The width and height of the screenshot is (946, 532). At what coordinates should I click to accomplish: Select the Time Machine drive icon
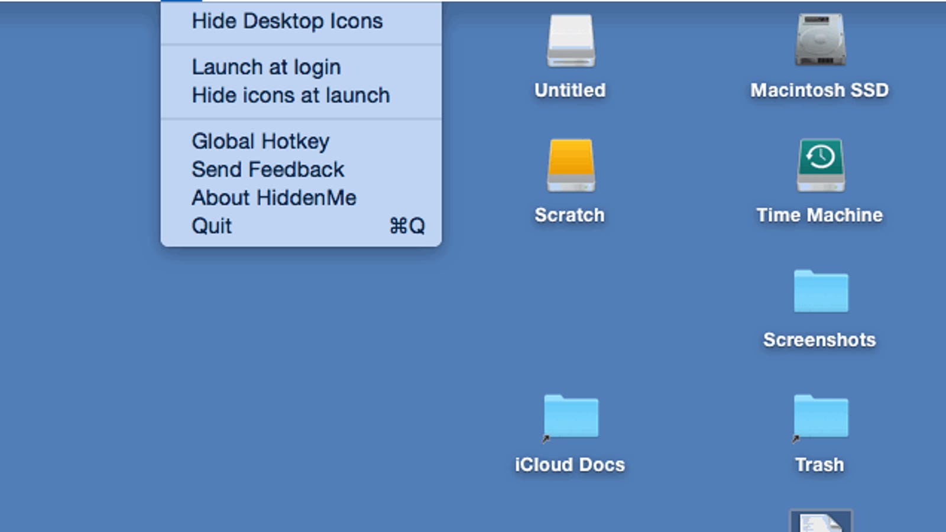[x=820, y=166]
